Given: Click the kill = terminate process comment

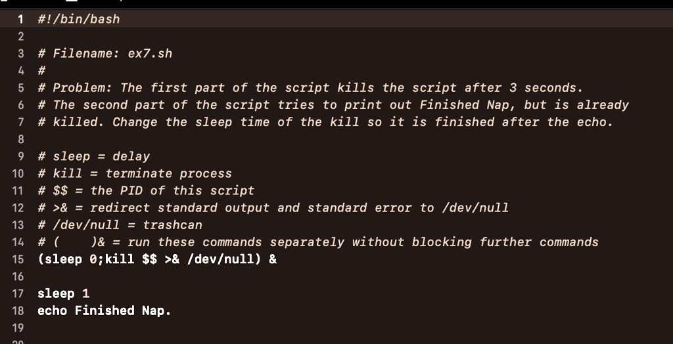Looking at the screenshot, I should click(135, 173).
